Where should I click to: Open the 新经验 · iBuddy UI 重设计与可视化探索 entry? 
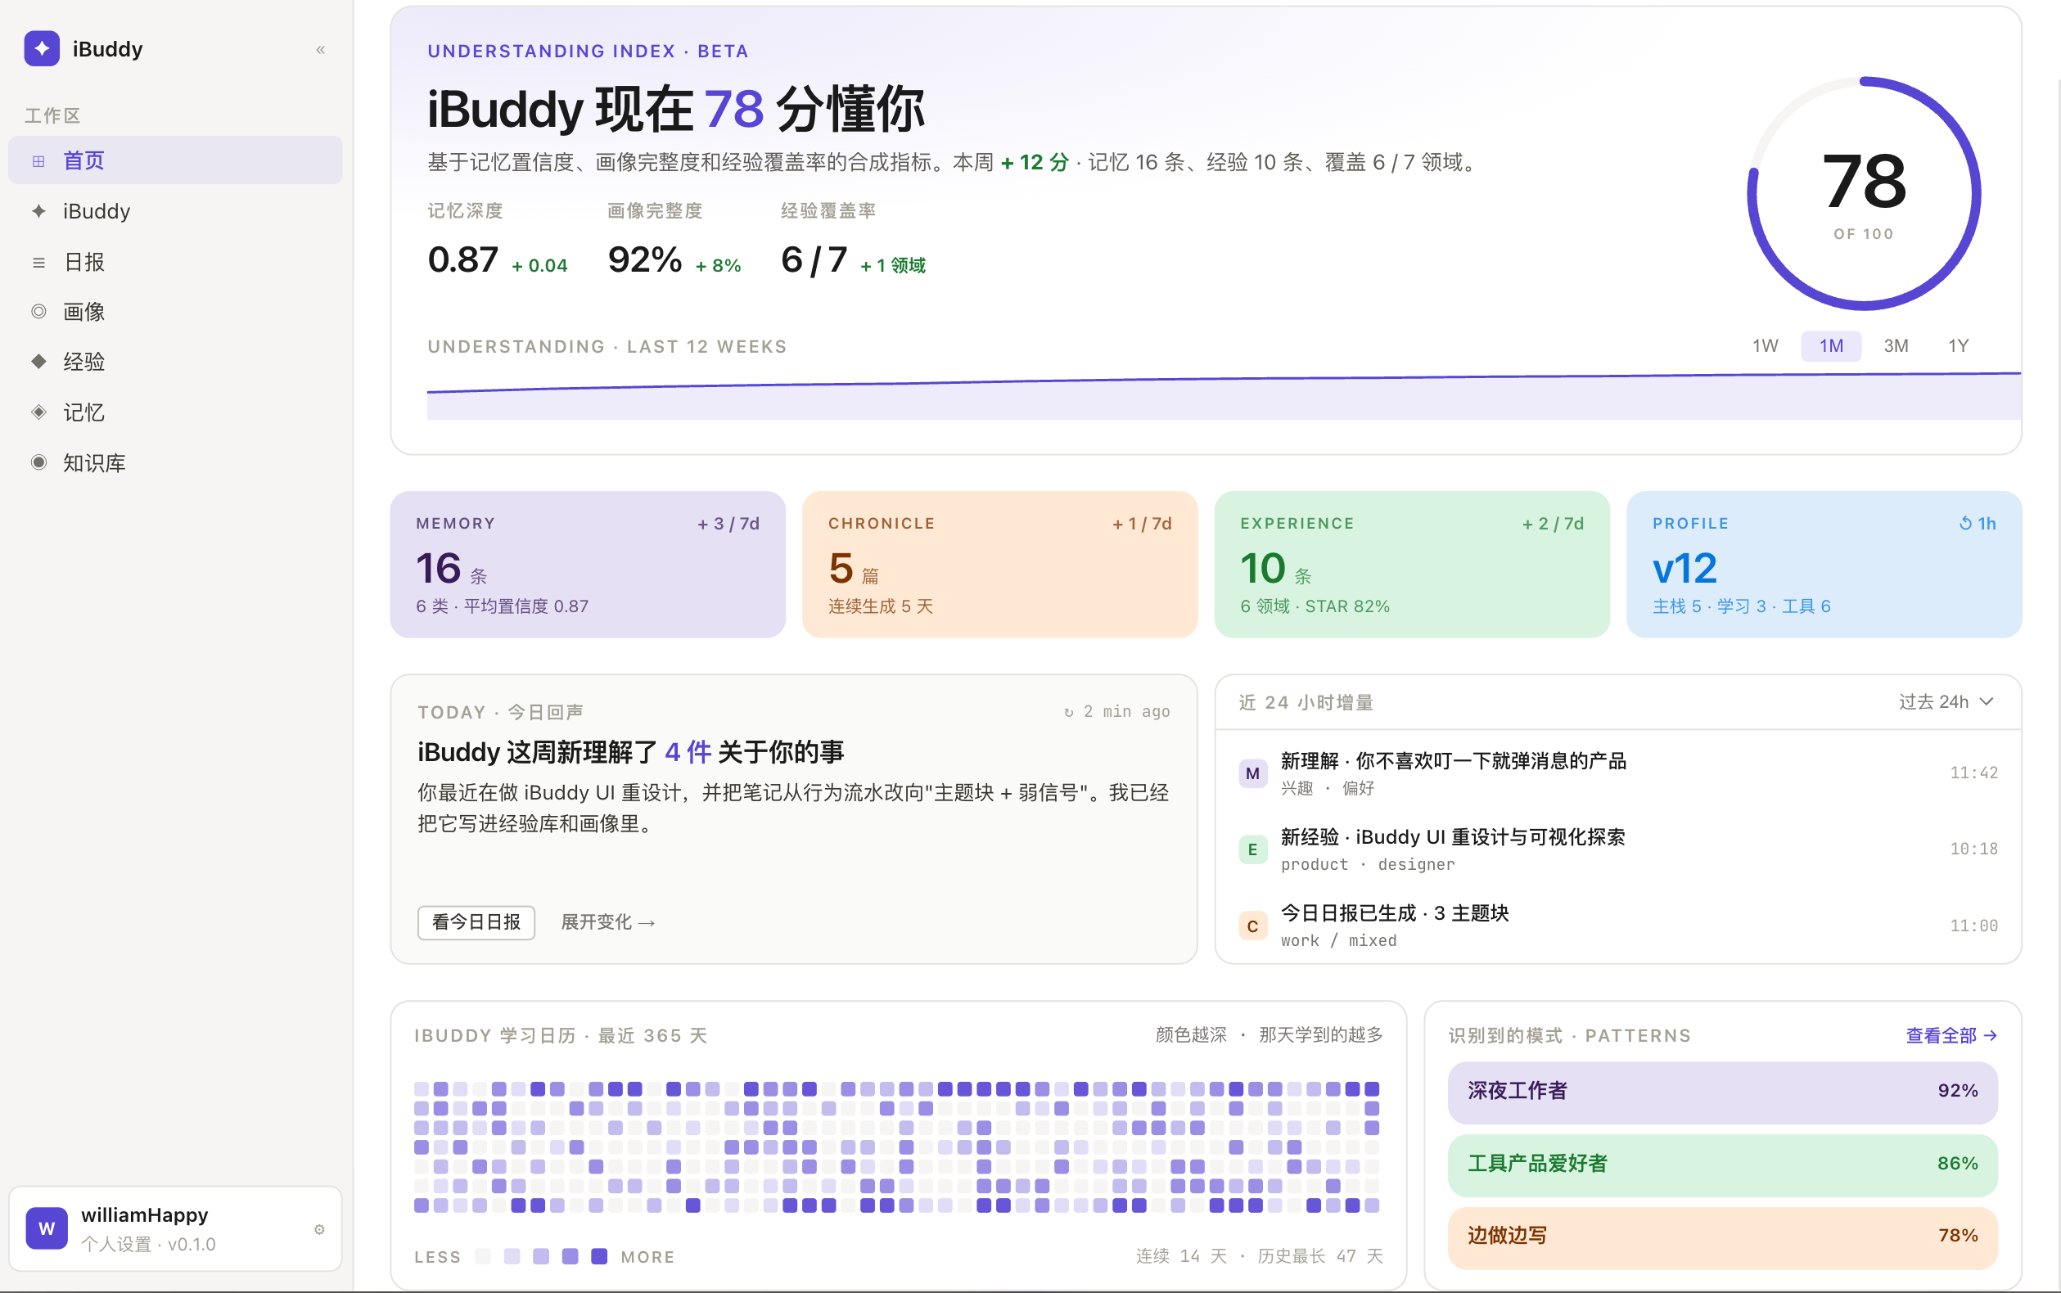1618,849
